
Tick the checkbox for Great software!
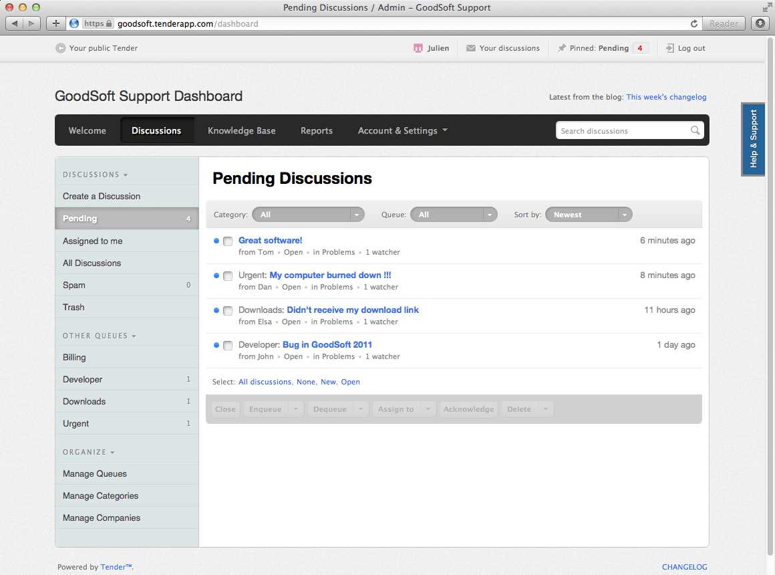228,241
